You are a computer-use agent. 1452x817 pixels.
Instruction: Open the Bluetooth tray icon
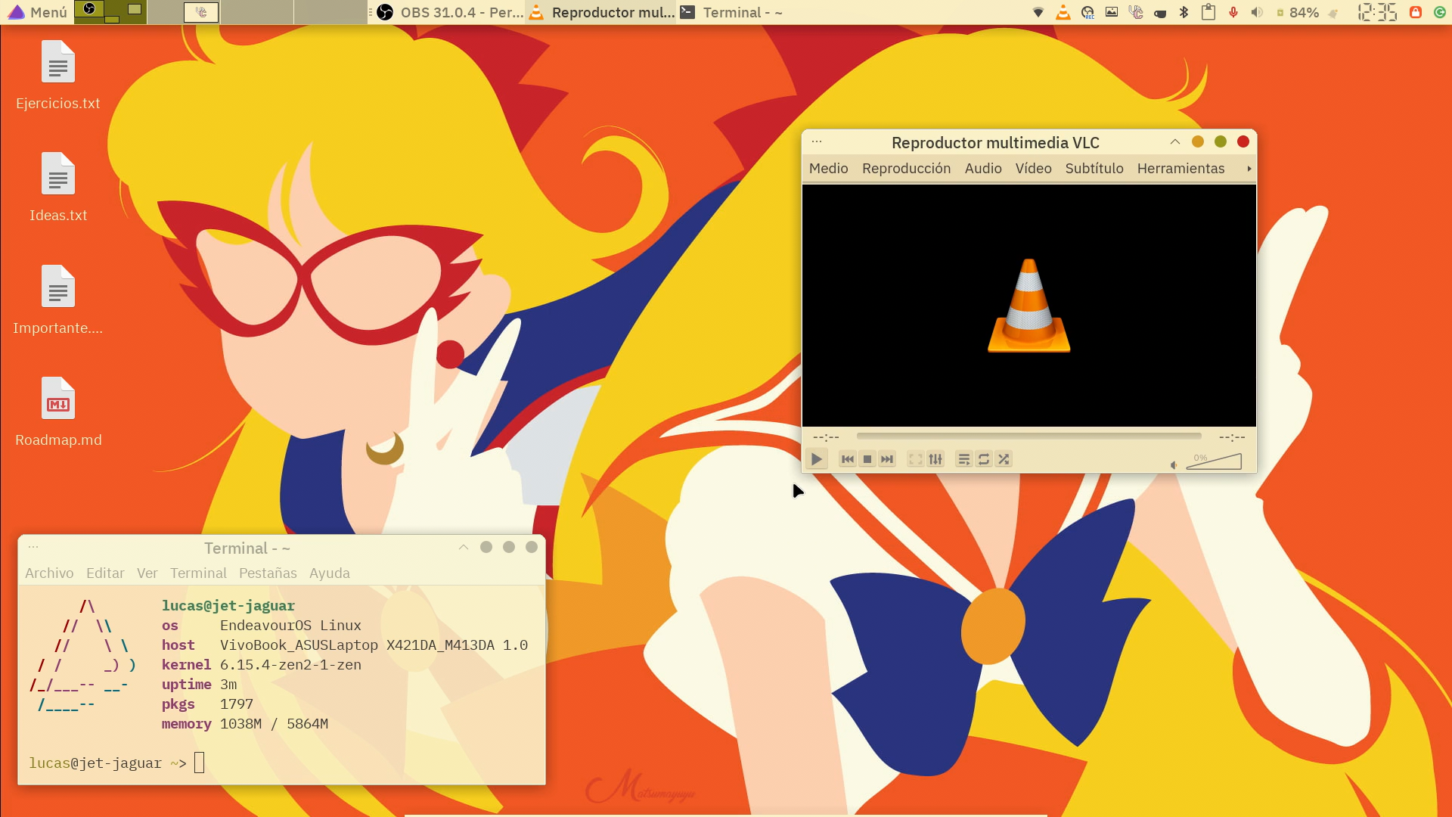tap(1184, 12)
